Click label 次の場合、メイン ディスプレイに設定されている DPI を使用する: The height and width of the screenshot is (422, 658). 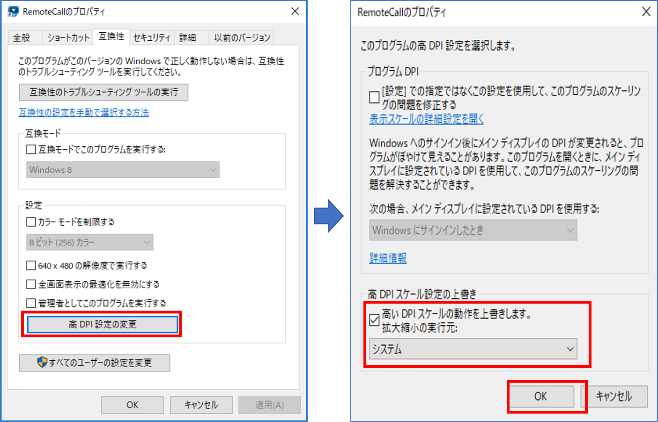(484, 209)
